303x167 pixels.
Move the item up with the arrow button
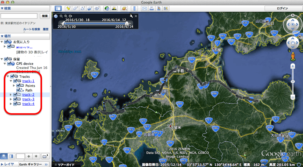[x=29, y=156]
